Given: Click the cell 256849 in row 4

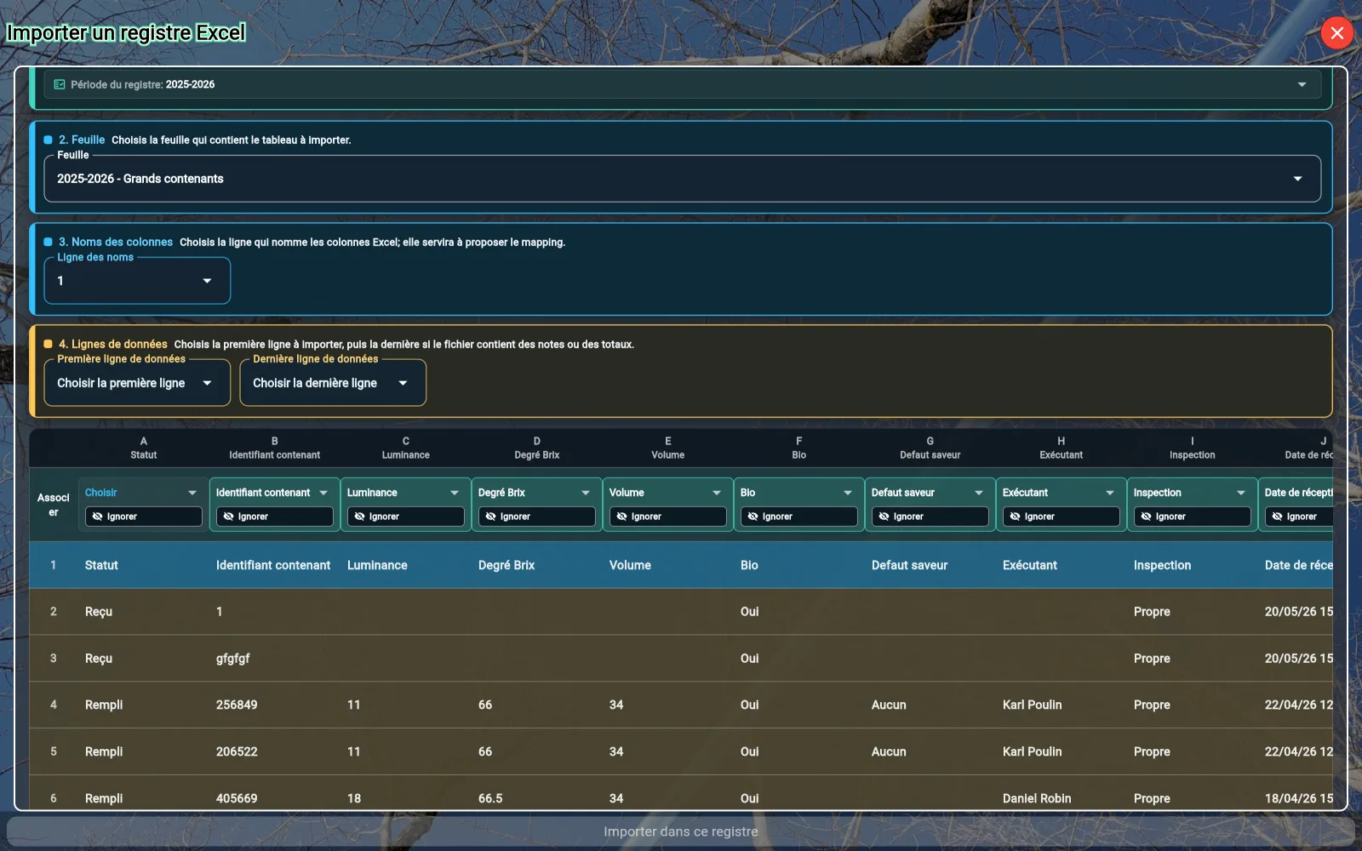Looking at the screenshot, I should 237,705.
